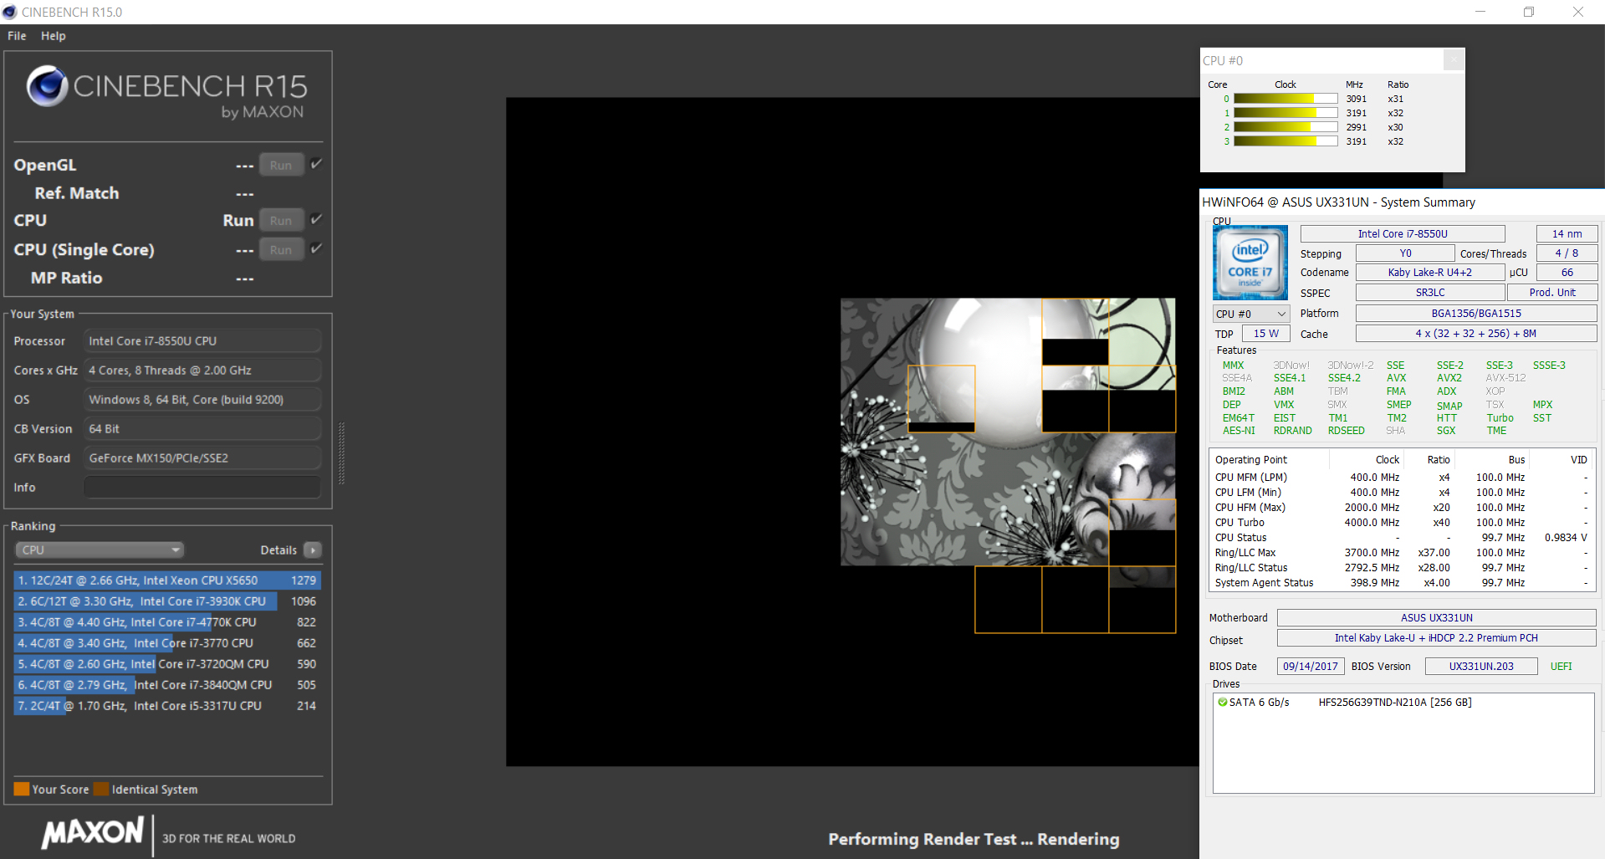Click the GFX Board field GeForce MX150

[x=202, y=458]
